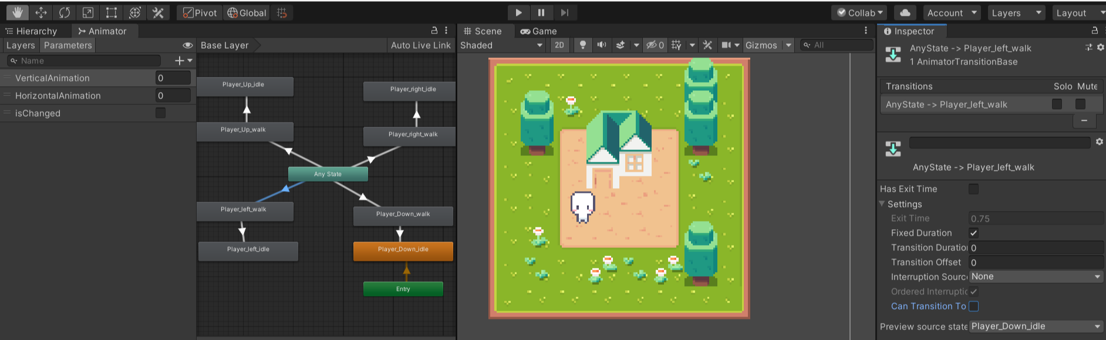This screenshot has width=1106, height=340.
Task: Toggle scene lighting bulb icon
Action: coord(582,45)
